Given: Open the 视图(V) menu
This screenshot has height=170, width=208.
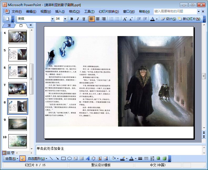Looking at the screenshot, I should tap(46, 12).
